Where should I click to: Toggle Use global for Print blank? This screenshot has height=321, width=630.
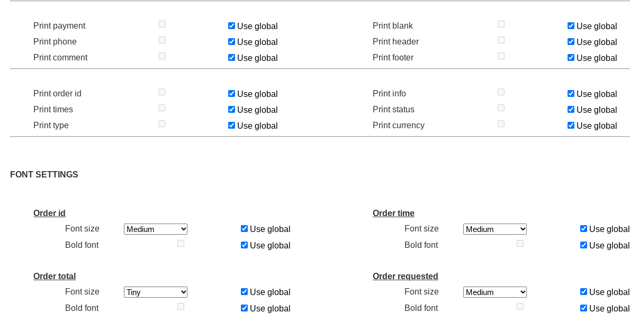click(x=571, y=26)
